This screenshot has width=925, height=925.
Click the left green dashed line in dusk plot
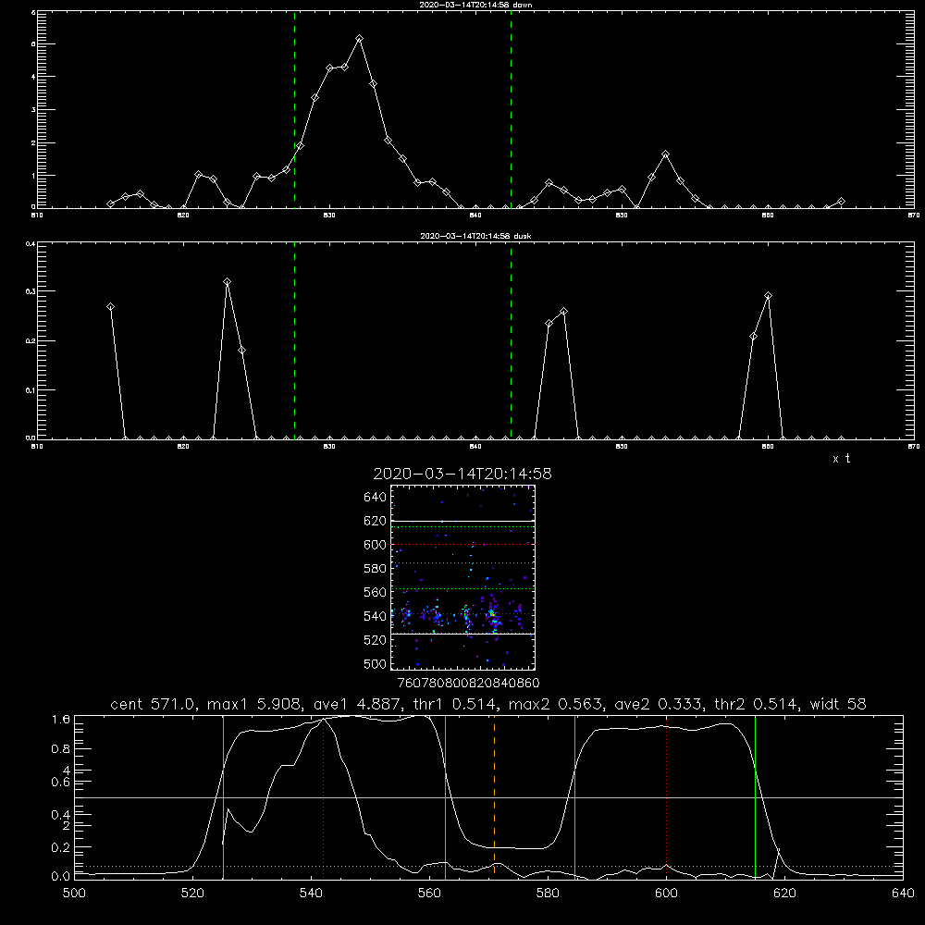tap(294, 340)
